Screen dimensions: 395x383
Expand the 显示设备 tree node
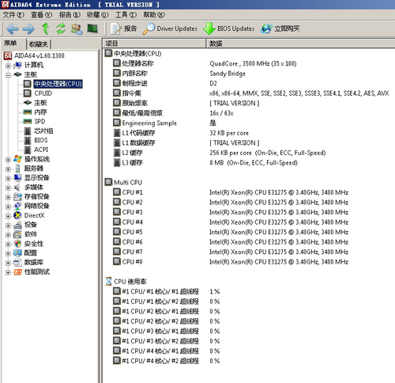8,178
